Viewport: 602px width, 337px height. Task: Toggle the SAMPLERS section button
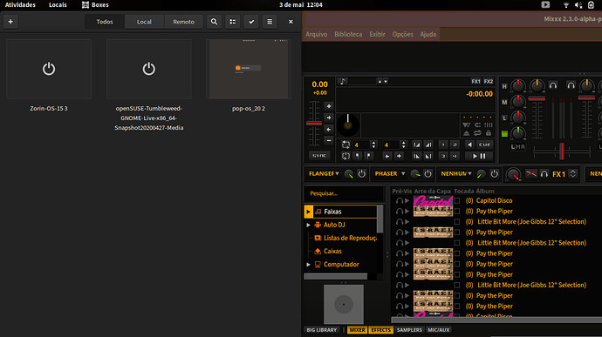pos(409,330)
